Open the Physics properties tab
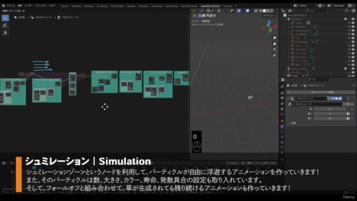The width and height of the screenshot is (357, 201). point(282,137)
